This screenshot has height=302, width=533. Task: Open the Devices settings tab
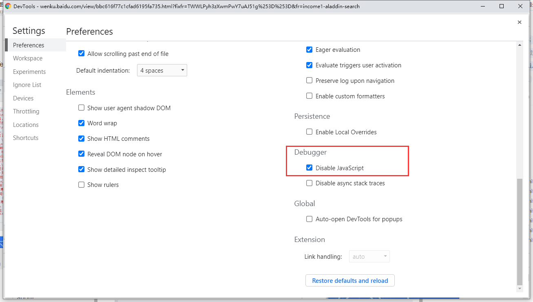point(23,98)
